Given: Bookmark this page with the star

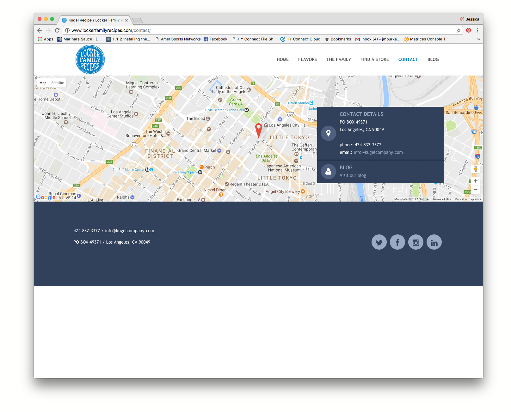Looking at the screenshot, I should [459, 30].
